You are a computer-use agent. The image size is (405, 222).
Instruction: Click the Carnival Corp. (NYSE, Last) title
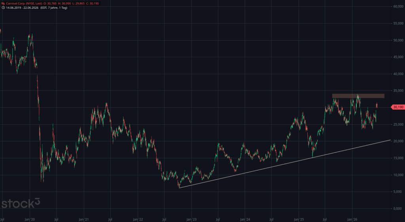pos(24,4)
